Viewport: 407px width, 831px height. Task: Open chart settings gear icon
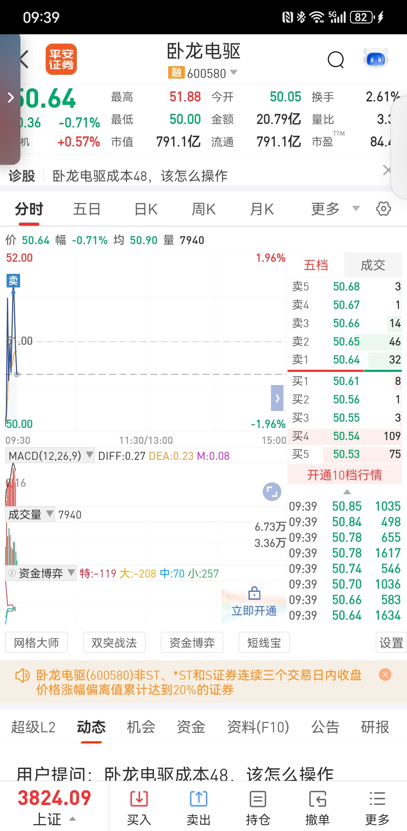383,209
